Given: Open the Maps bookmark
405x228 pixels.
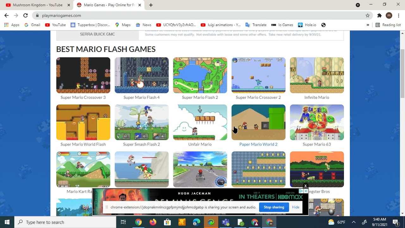Looking at the screenshot, I should [123, 25].
